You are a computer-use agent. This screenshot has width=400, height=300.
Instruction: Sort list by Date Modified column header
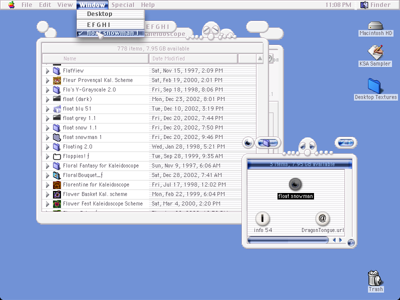(x=193, y=58)
